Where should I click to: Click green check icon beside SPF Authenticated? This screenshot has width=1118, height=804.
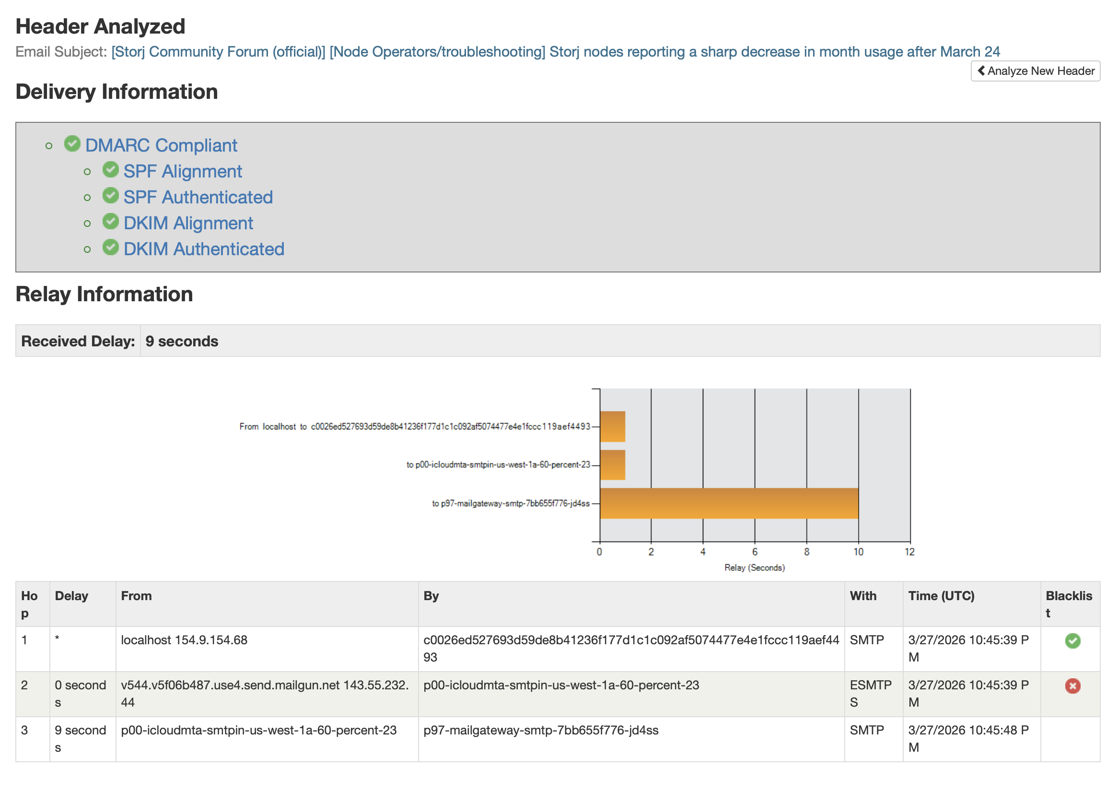(110, 195)
